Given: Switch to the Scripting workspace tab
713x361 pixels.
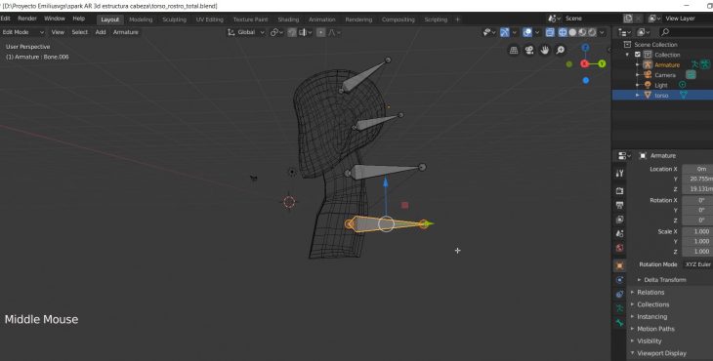Looking at the screenshot, I should tap(436, 20).
